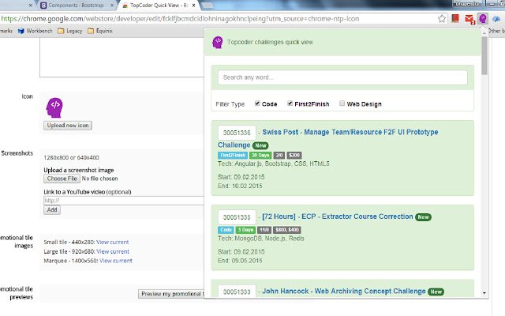Close the Components Bootstrap tab
505x316 pixels.
[x=112, y=6]
